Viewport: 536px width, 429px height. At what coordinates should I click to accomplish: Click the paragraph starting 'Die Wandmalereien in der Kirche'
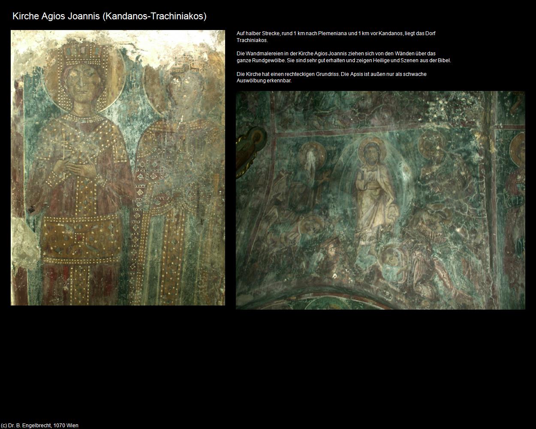click(344, 57)
